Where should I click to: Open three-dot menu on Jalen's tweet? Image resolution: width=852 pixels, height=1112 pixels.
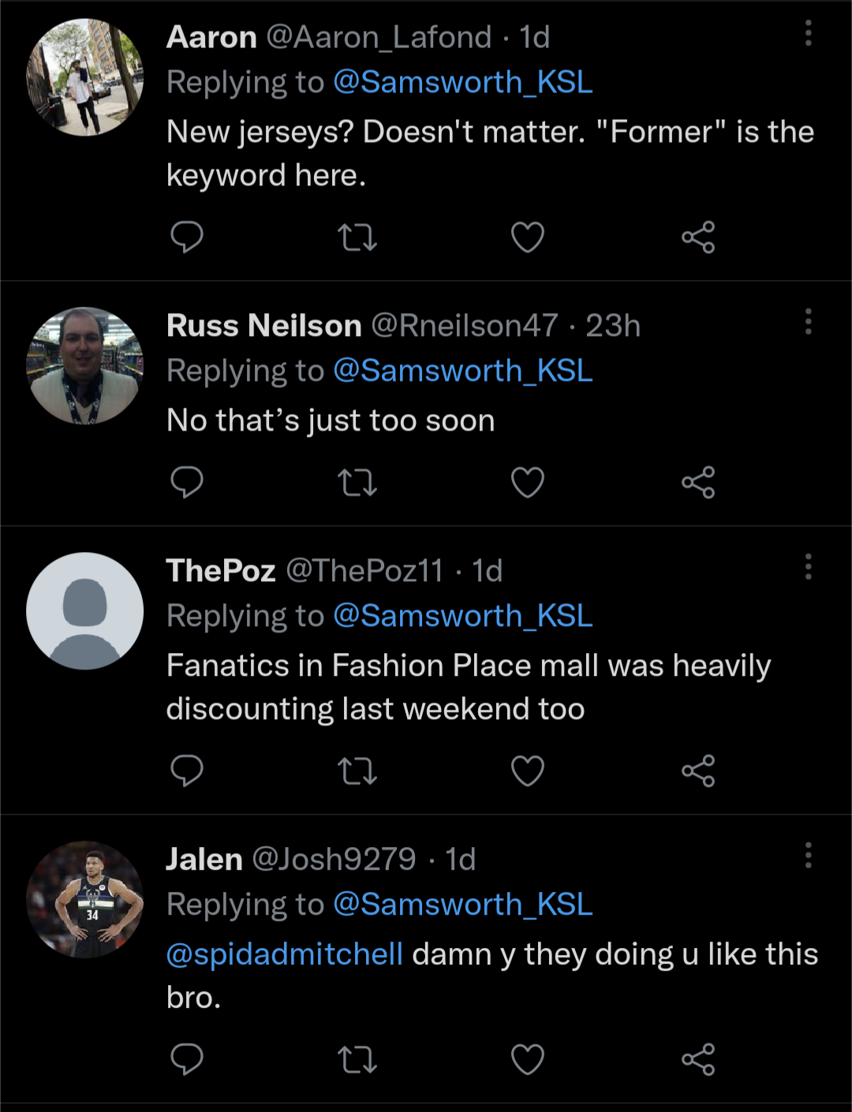pyautogui.click(x=808, y=855)
